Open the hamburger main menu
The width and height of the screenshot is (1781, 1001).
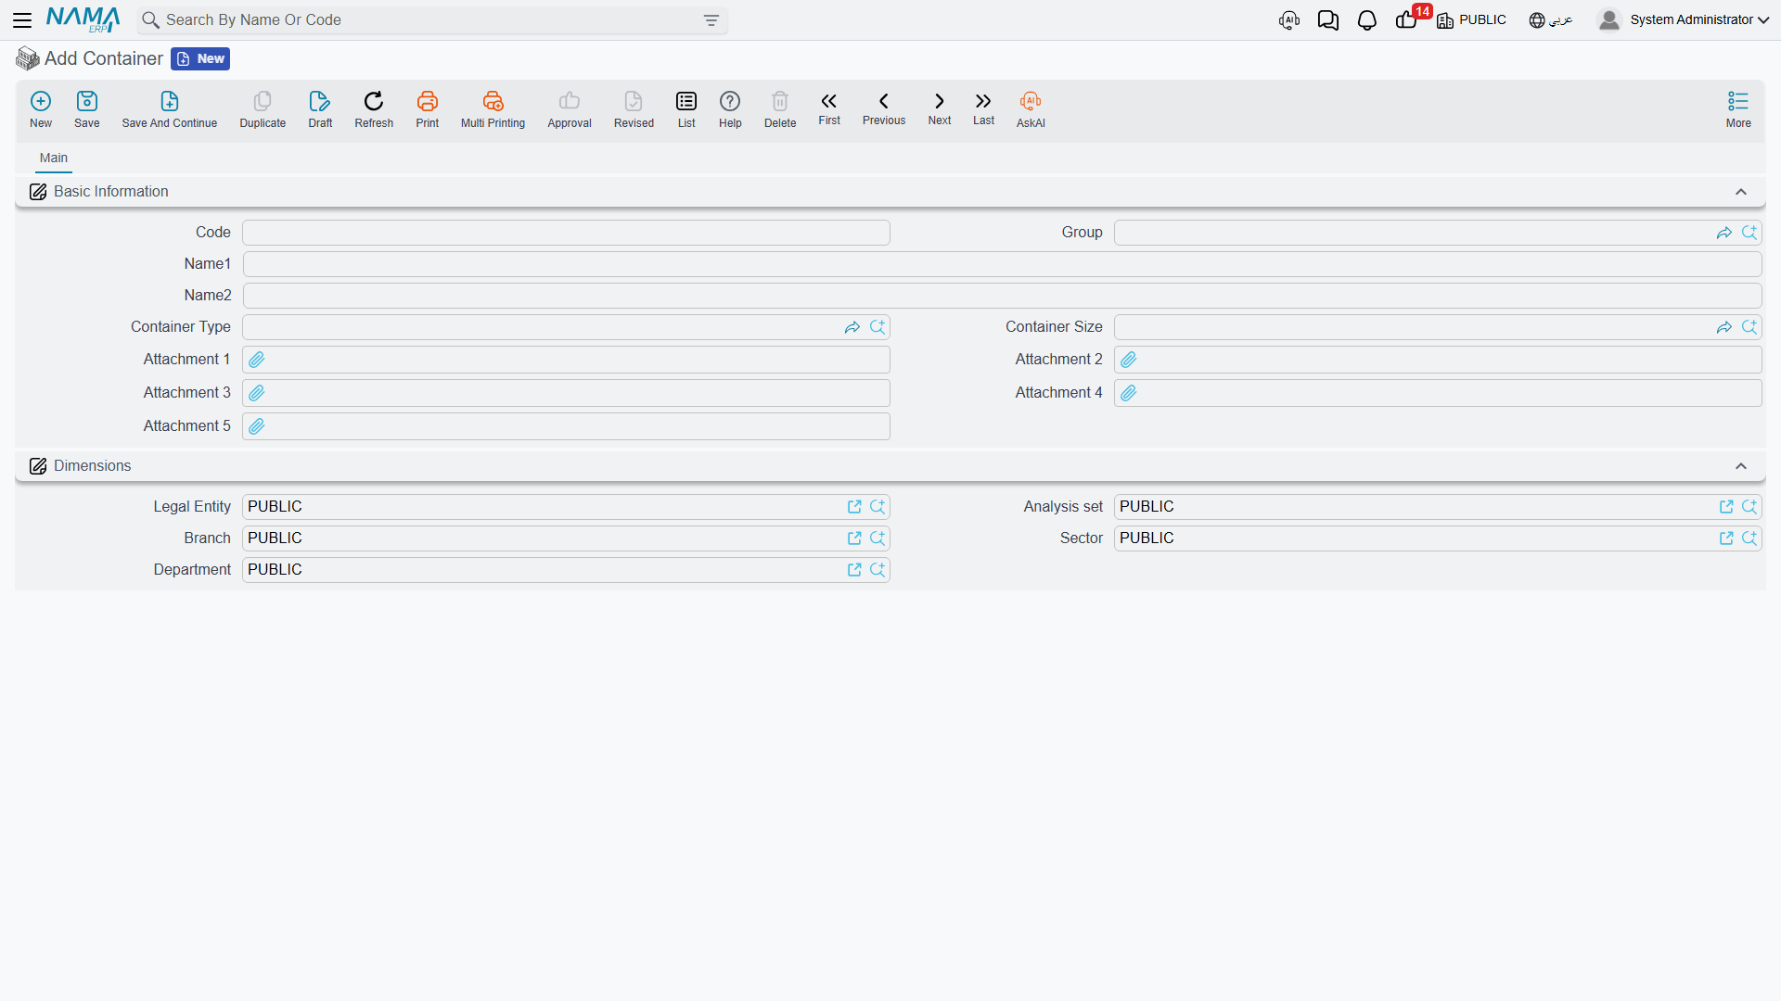click(22, 19)
